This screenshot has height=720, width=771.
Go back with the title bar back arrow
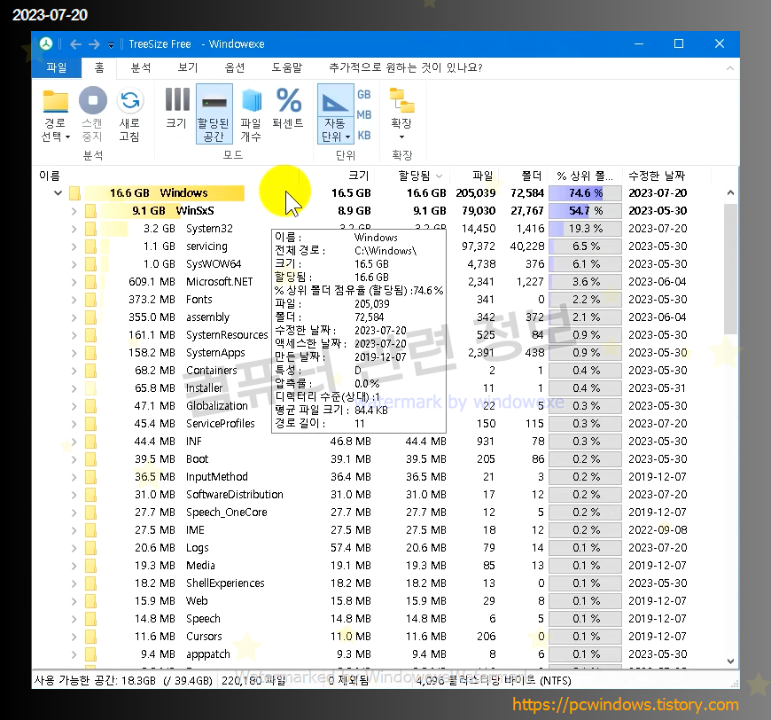(x=75, y=44)
